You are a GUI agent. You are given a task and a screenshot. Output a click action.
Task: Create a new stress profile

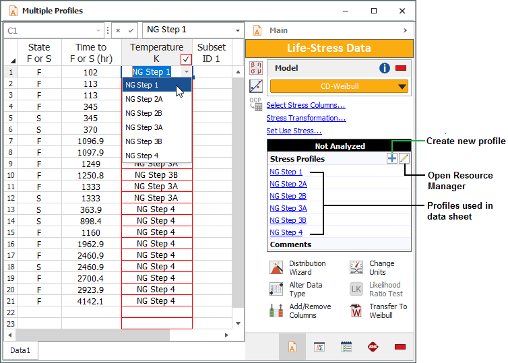click(391, 158)
